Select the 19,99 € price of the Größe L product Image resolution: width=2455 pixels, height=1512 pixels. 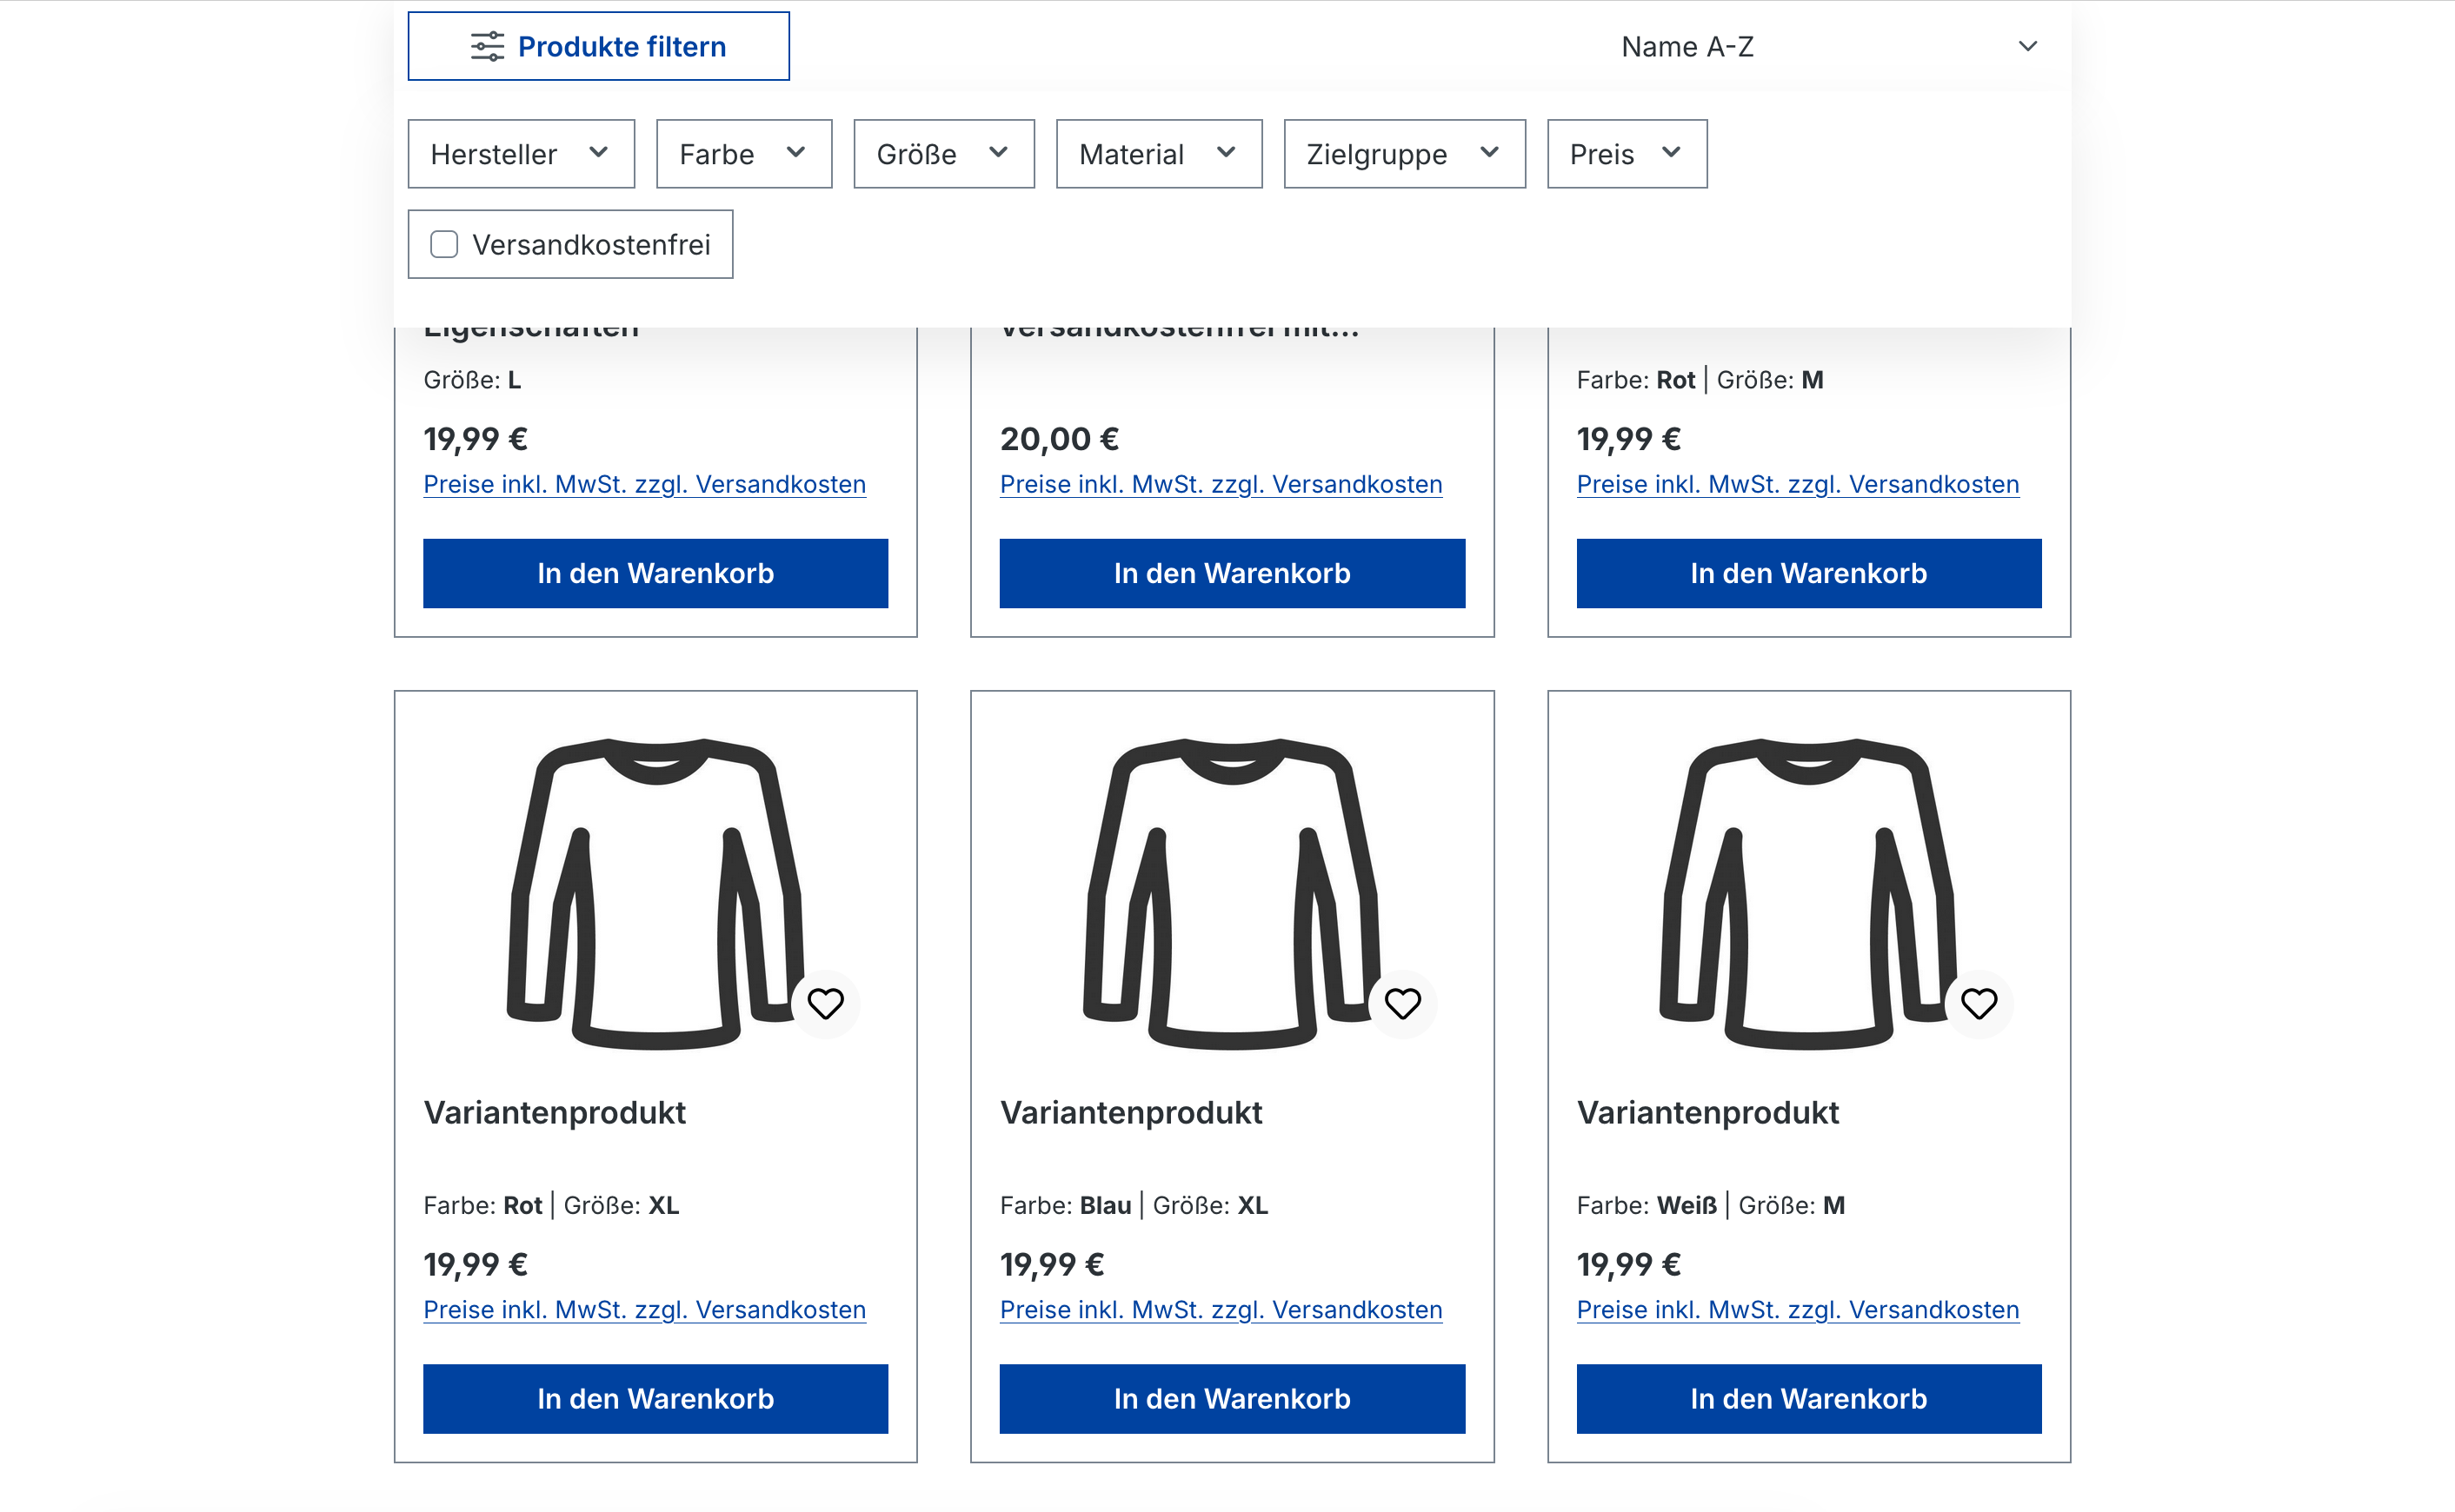(476, 438)
